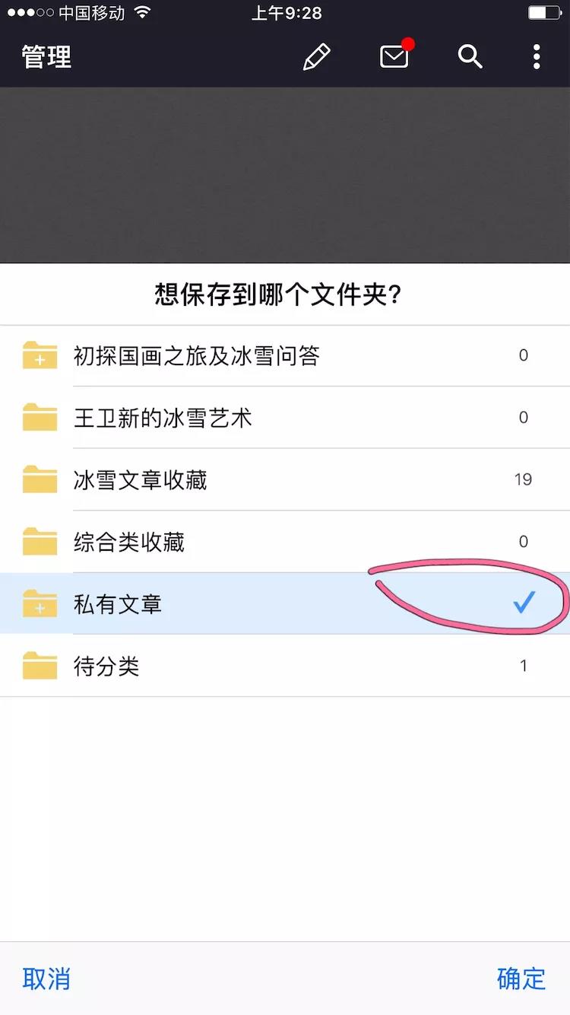Tap the search magnifier icon
The image size is (570, 1015).
(470, 56)
